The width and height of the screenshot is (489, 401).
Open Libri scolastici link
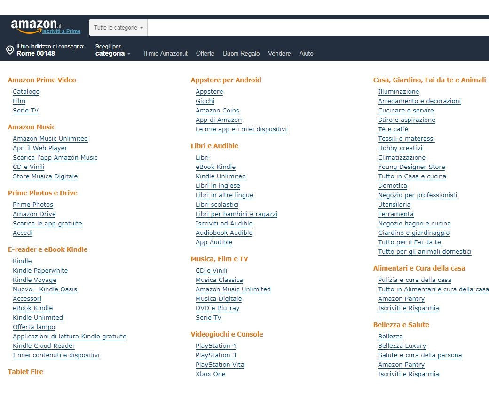tap(217, 205)
